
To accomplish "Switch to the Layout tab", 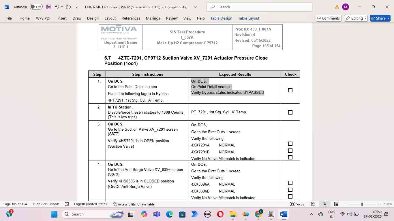I will pyautogui.click(x=110, y=18).
